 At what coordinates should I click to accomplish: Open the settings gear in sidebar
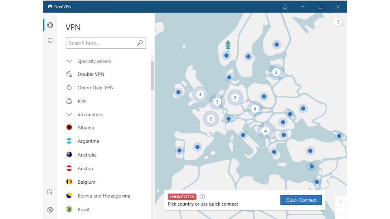coord(50,210)
